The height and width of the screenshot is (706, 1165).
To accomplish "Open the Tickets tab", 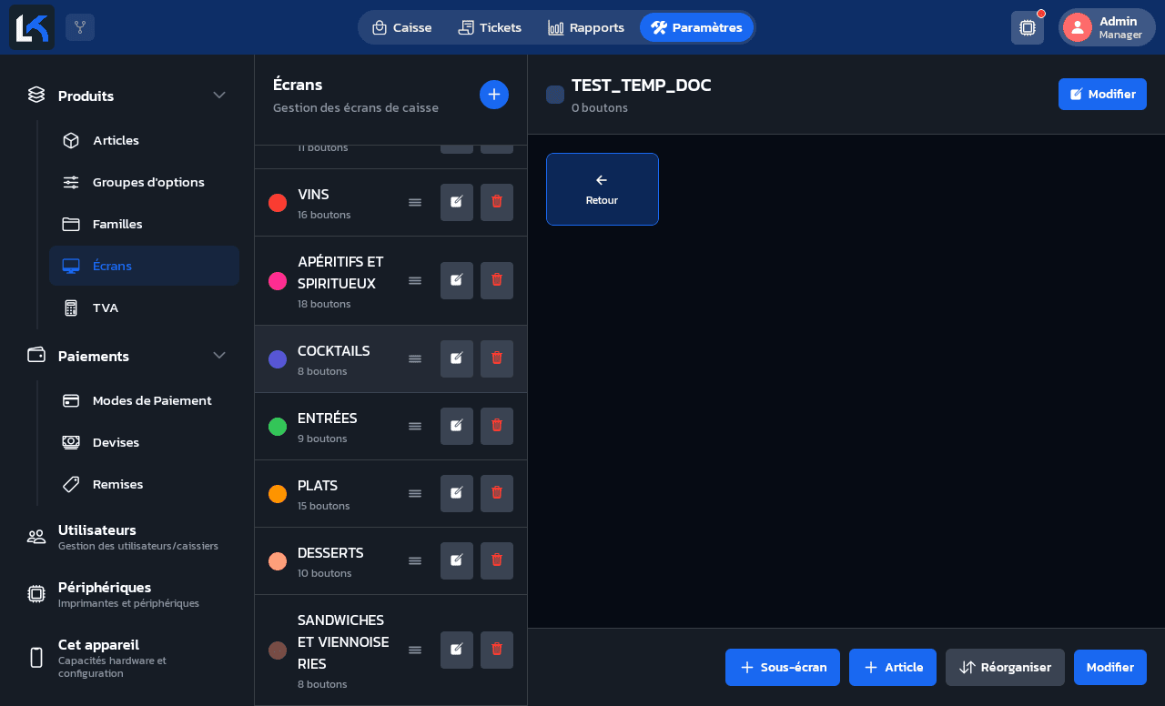I will click(490, 27).
